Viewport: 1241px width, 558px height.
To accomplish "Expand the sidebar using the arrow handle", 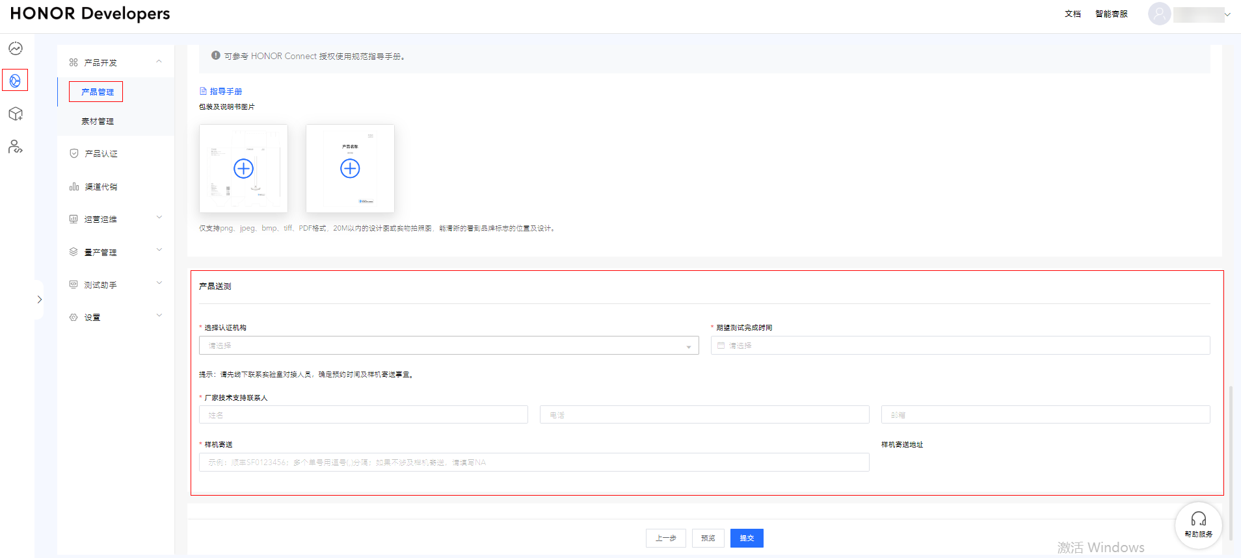I will click(40, 299).
